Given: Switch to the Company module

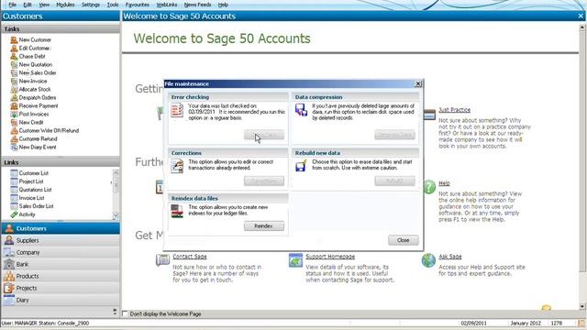Looking at the screenshot, I should (61, 252).
